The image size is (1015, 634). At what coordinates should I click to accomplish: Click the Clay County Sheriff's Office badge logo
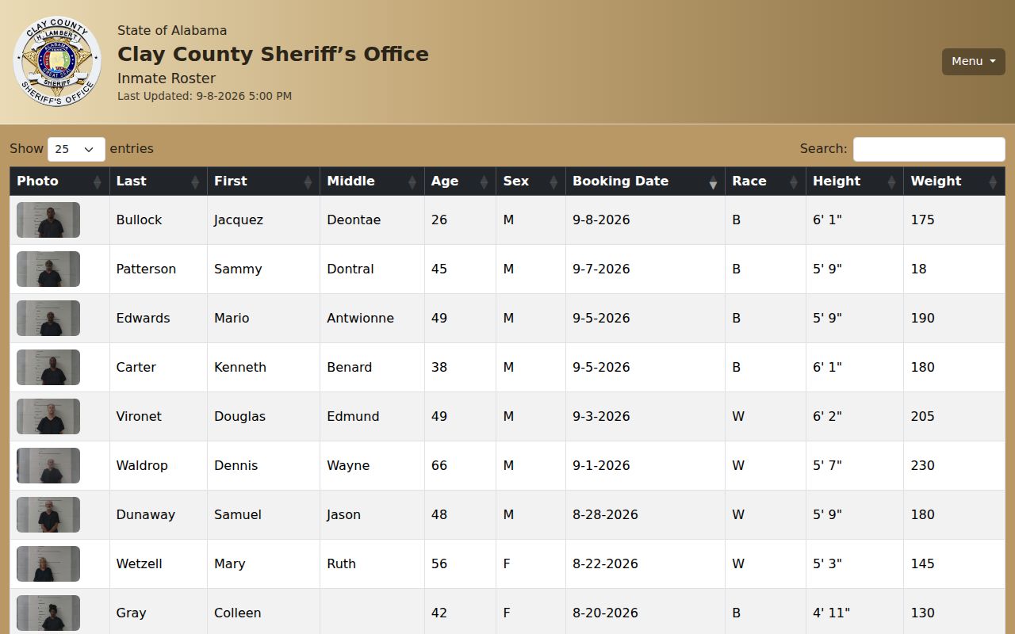click(57, 62)
